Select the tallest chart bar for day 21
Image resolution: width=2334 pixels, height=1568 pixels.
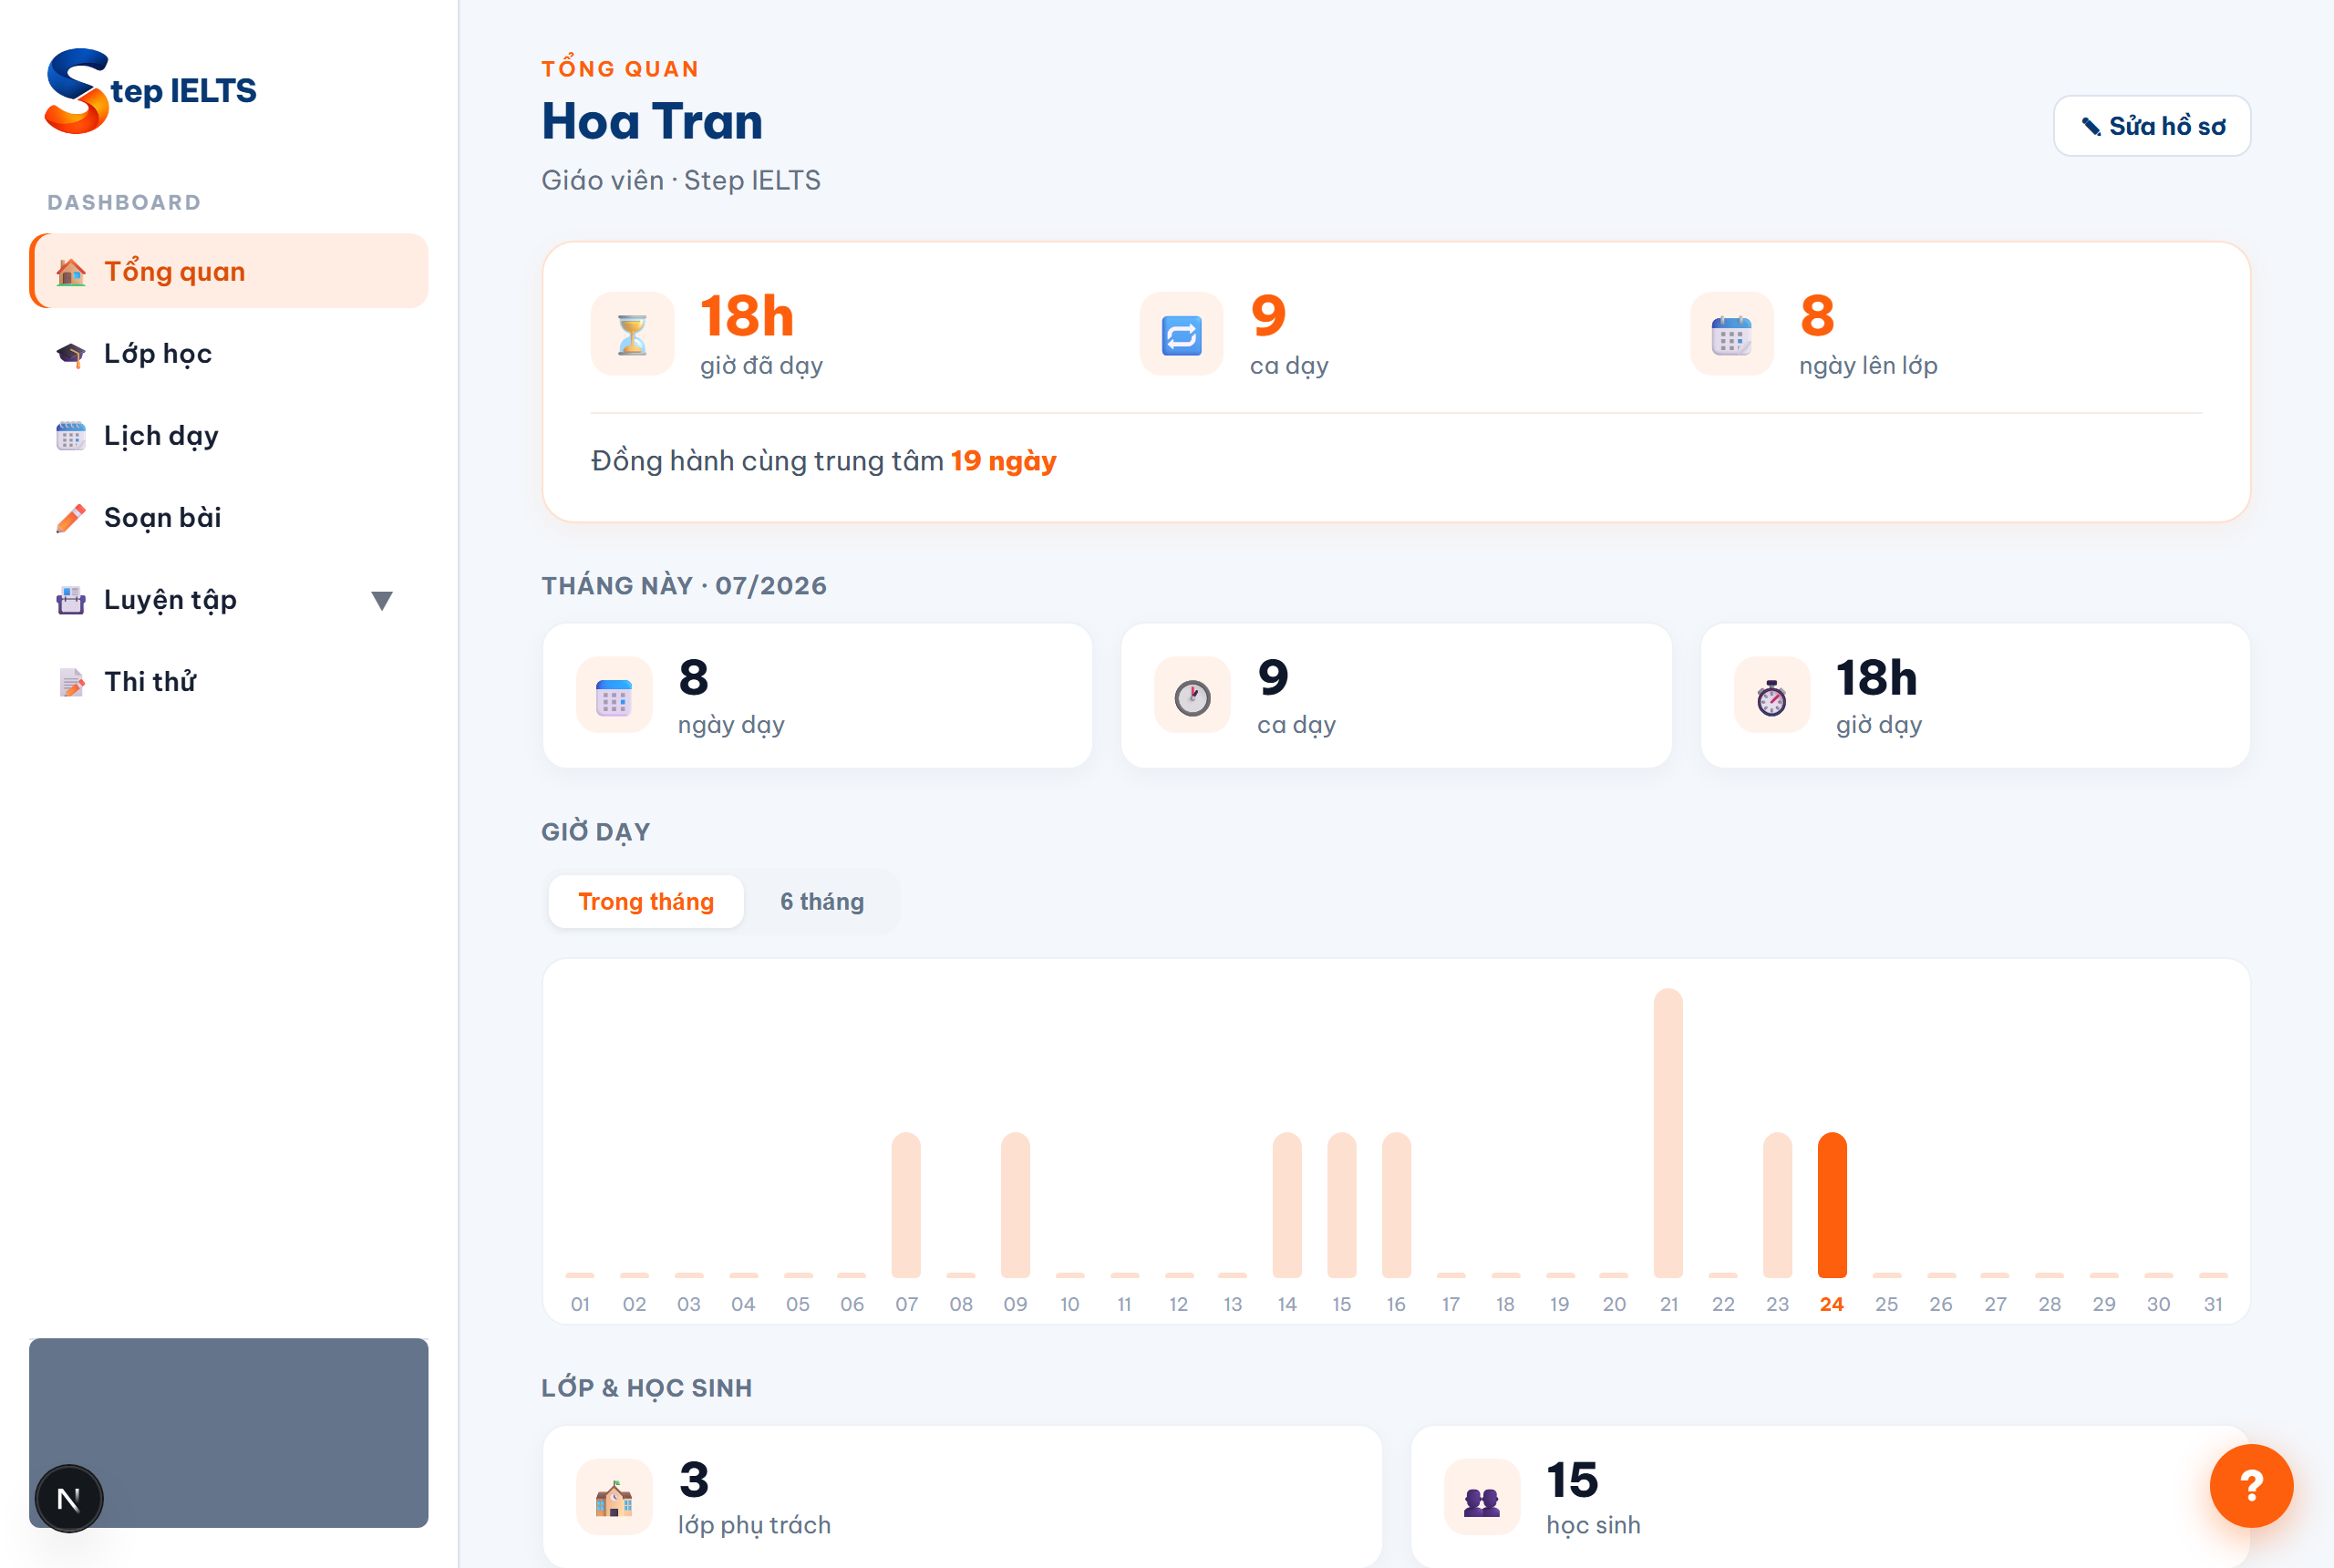tap(1668, 1132)
